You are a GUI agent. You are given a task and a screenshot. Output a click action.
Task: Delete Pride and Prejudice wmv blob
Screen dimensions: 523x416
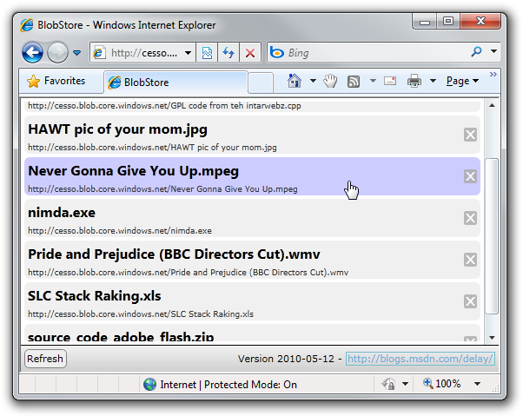(470, 260)
